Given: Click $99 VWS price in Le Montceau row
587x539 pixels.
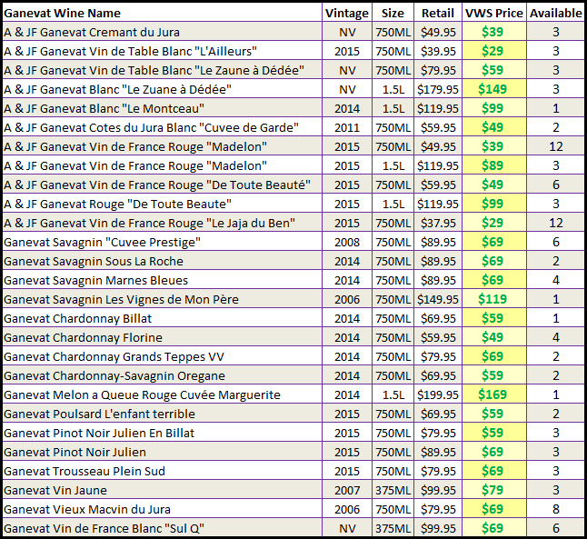Looking at the screenshot, I should pyautogui.click(x=494, y=108).
